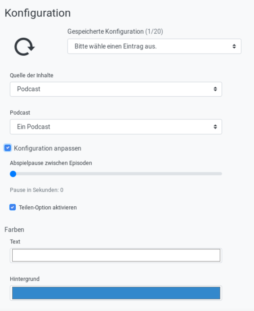
Task: Open the Gespeicherte Konfiguration dropdown
Action: click(x=154, y=46)
